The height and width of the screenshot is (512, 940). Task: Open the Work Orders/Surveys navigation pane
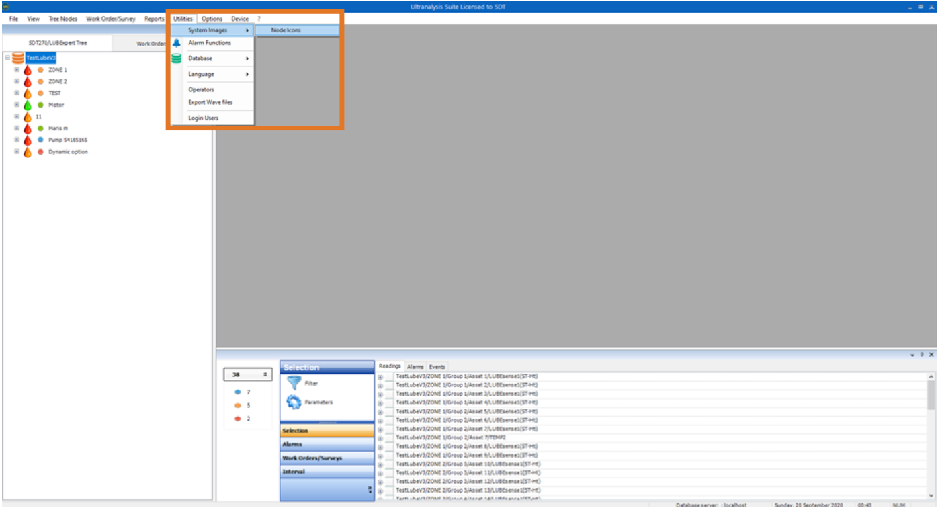[327, 458]
